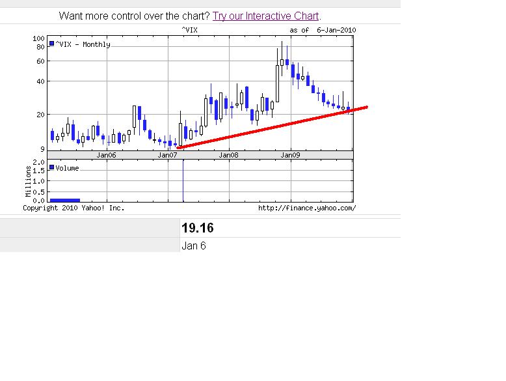Viewport: 506px width, 381px height.
Task: Click the 'Jan09' axis label
Action: tap(291, 155)
